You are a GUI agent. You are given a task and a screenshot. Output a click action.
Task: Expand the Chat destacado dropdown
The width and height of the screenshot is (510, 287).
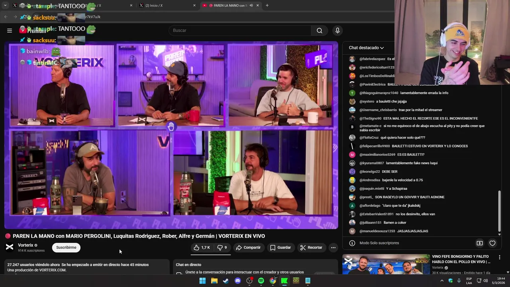(x=366, y=48)
